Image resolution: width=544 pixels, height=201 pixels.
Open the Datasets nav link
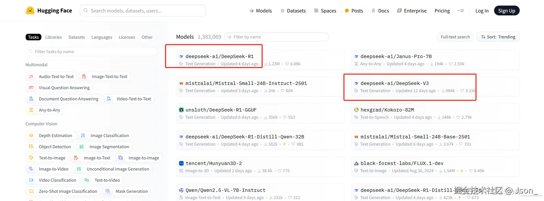coord(293,11)
